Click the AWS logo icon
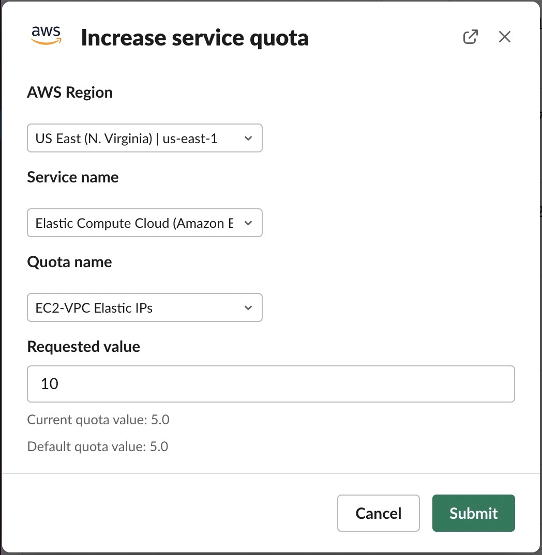The width and height of the screenshot is (542, 555). 46,36
